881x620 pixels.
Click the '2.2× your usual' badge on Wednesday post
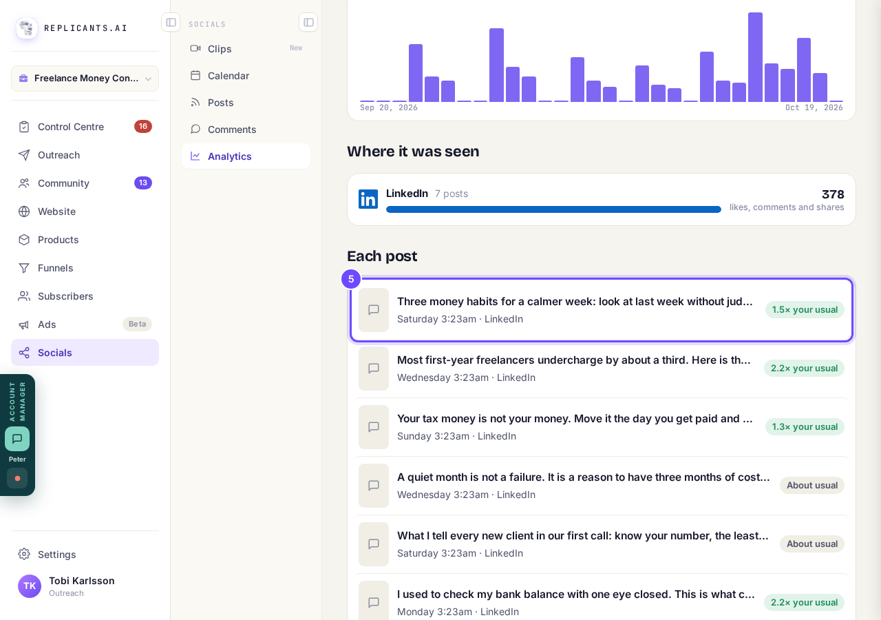point(804,369)
